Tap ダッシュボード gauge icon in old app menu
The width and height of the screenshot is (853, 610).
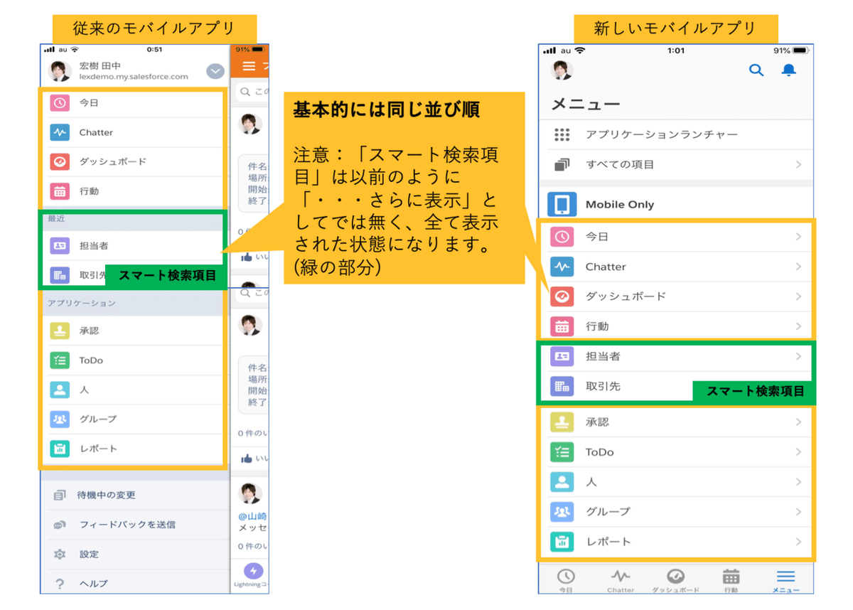click(60, 161)
